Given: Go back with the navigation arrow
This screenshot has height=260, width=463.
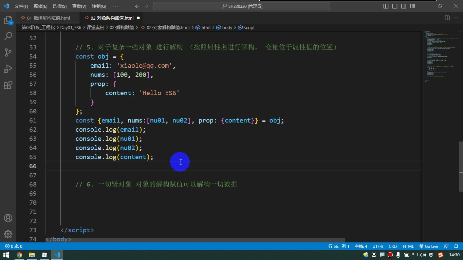Looking at the screenshot, I should click(x=137, y=6).
